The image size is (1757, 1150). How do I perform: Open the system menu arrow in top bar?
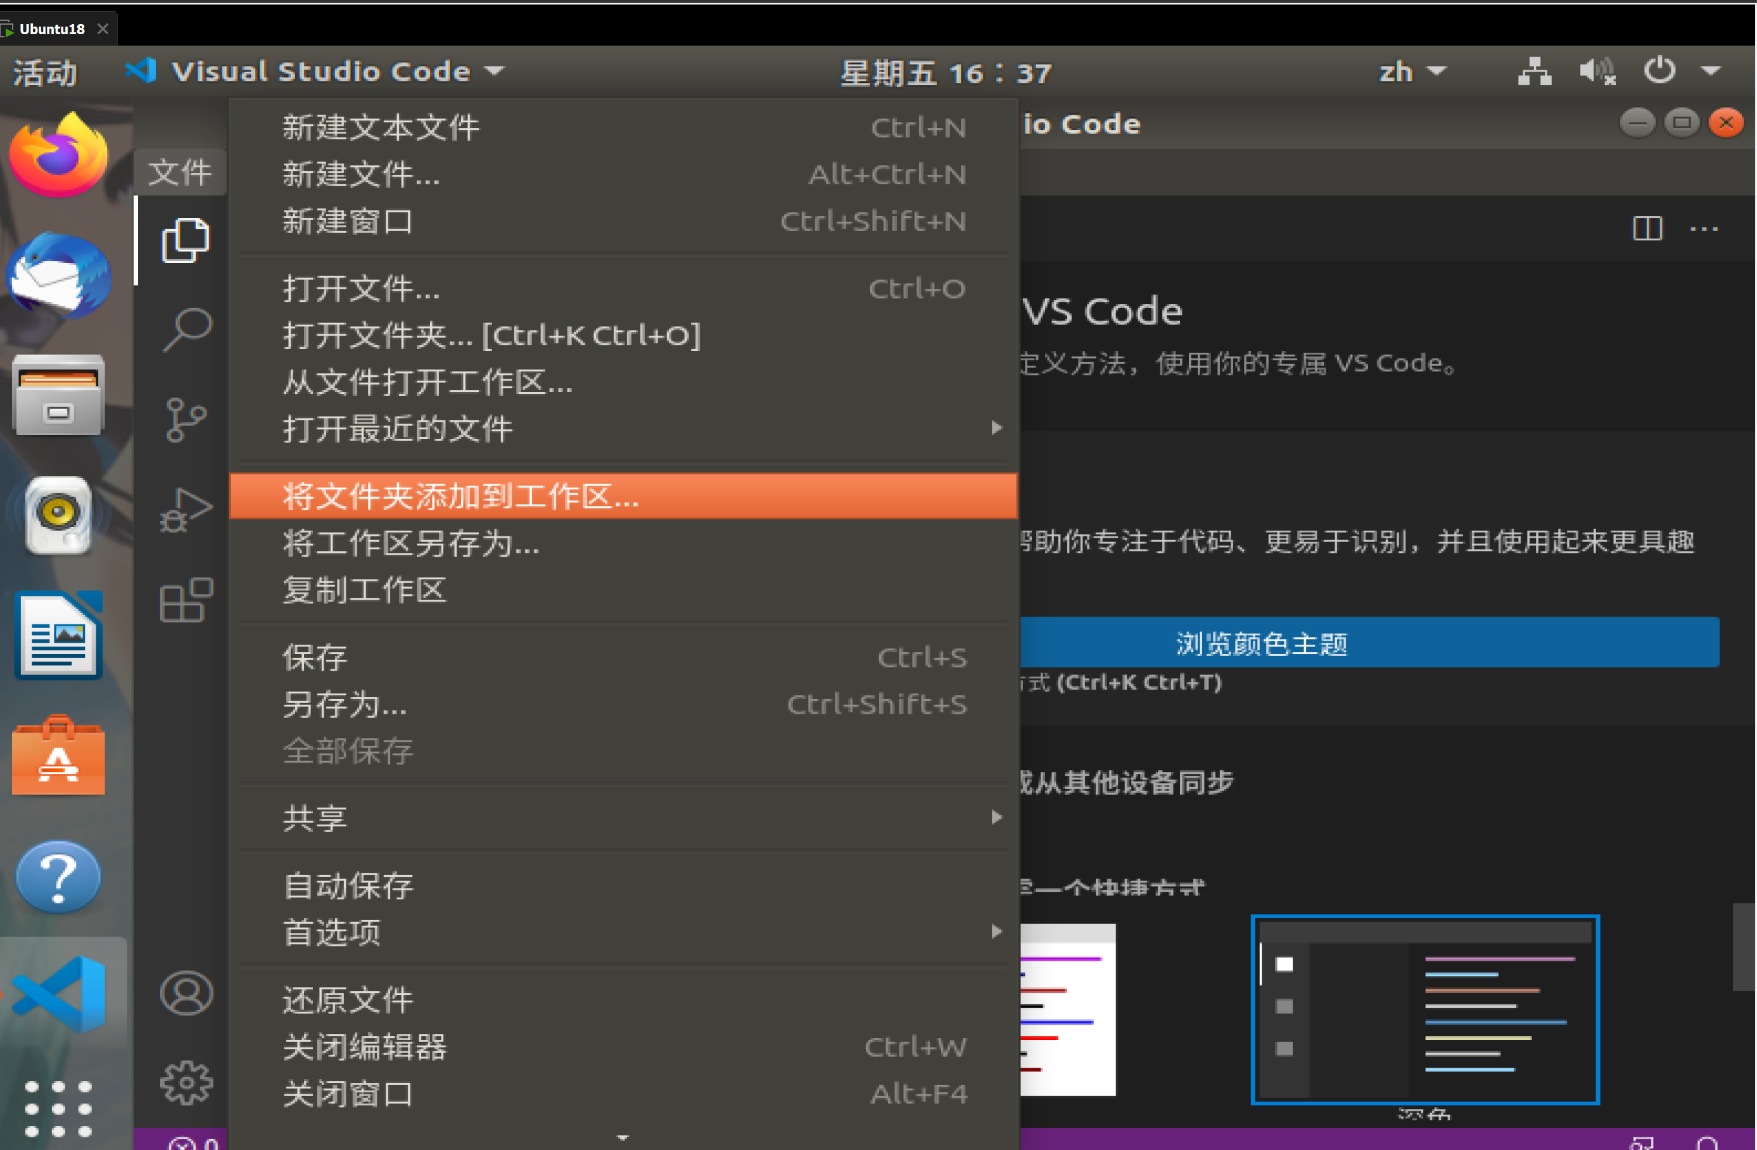1711,72
